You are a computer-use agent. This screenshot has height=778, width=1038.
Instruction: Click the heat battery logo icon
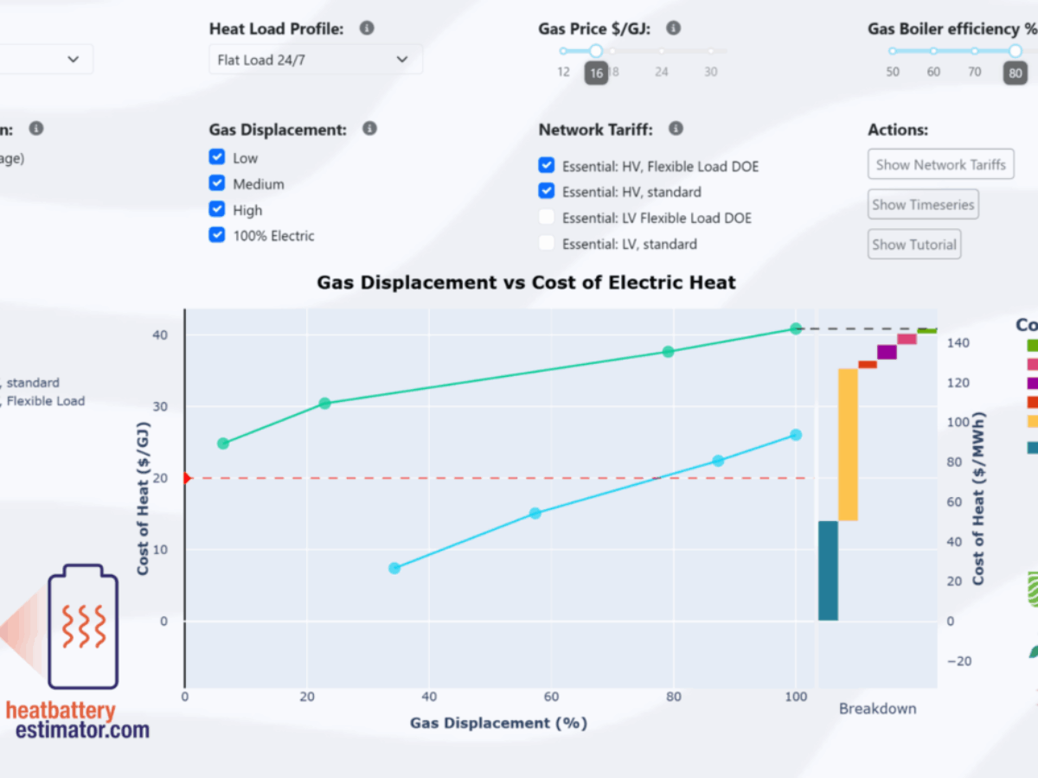pos(82,627)
